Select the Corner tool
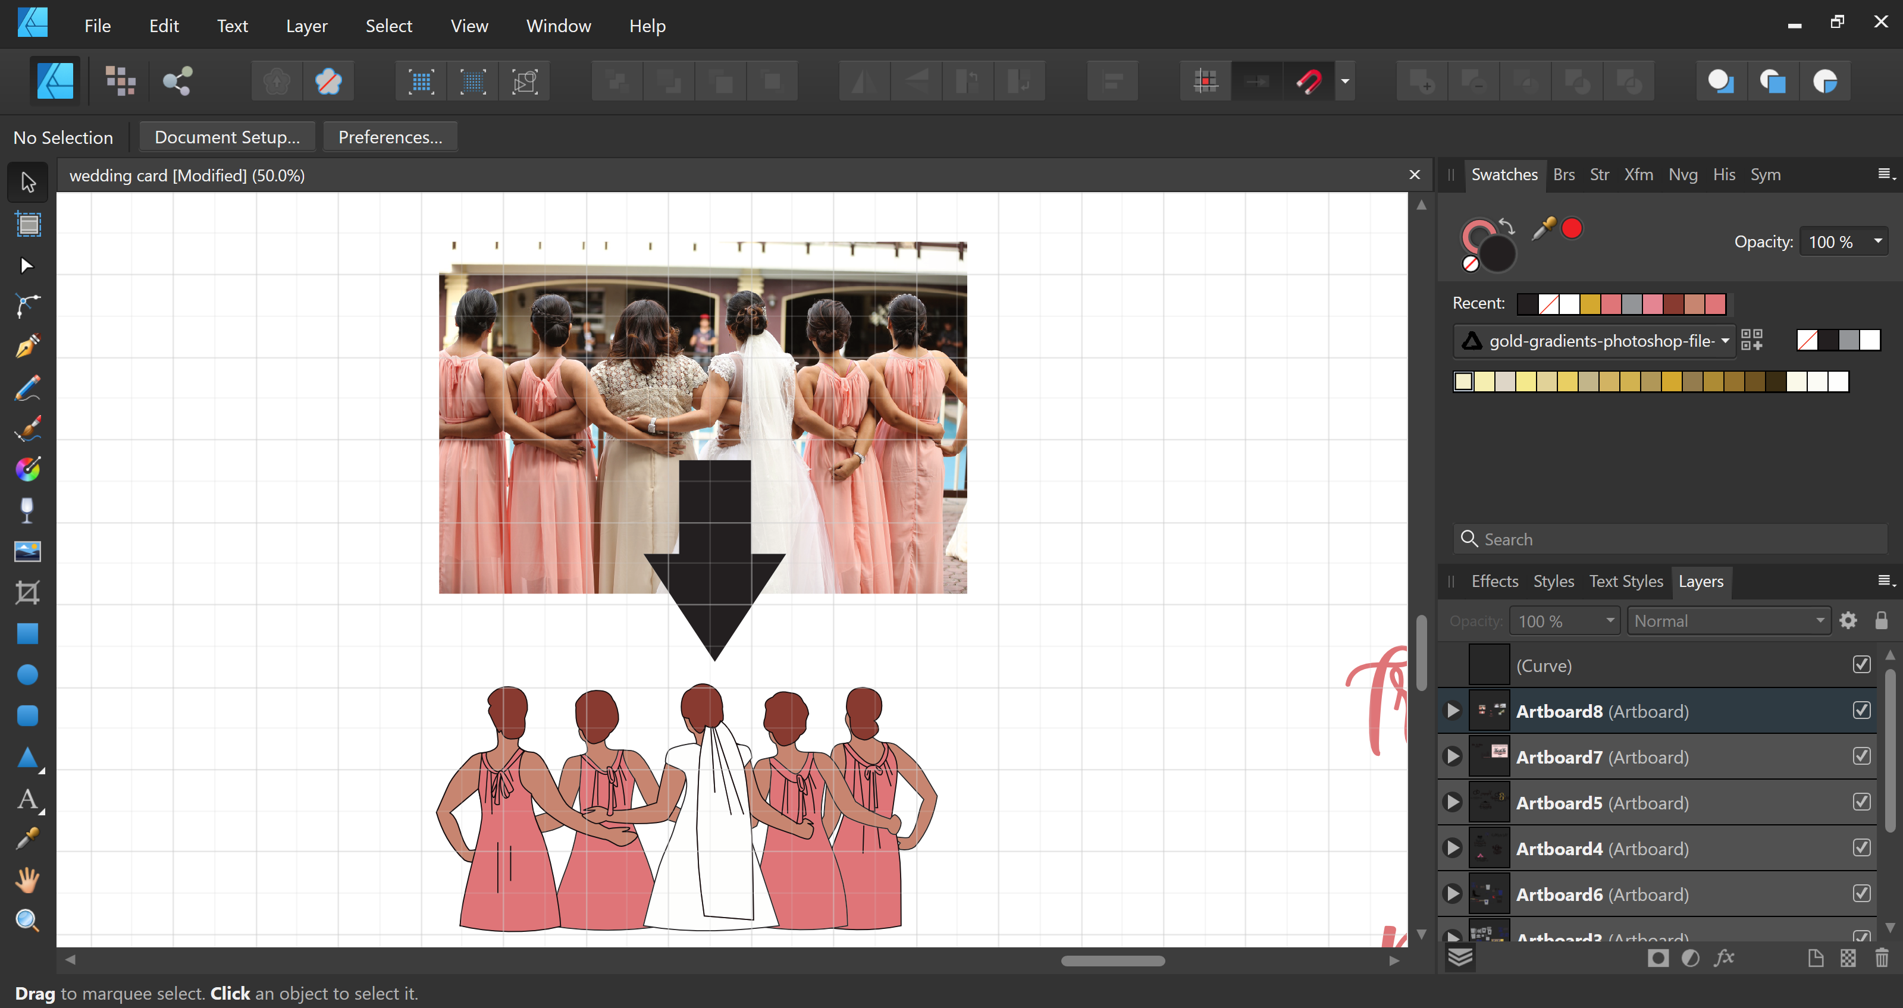 point(28,305)
